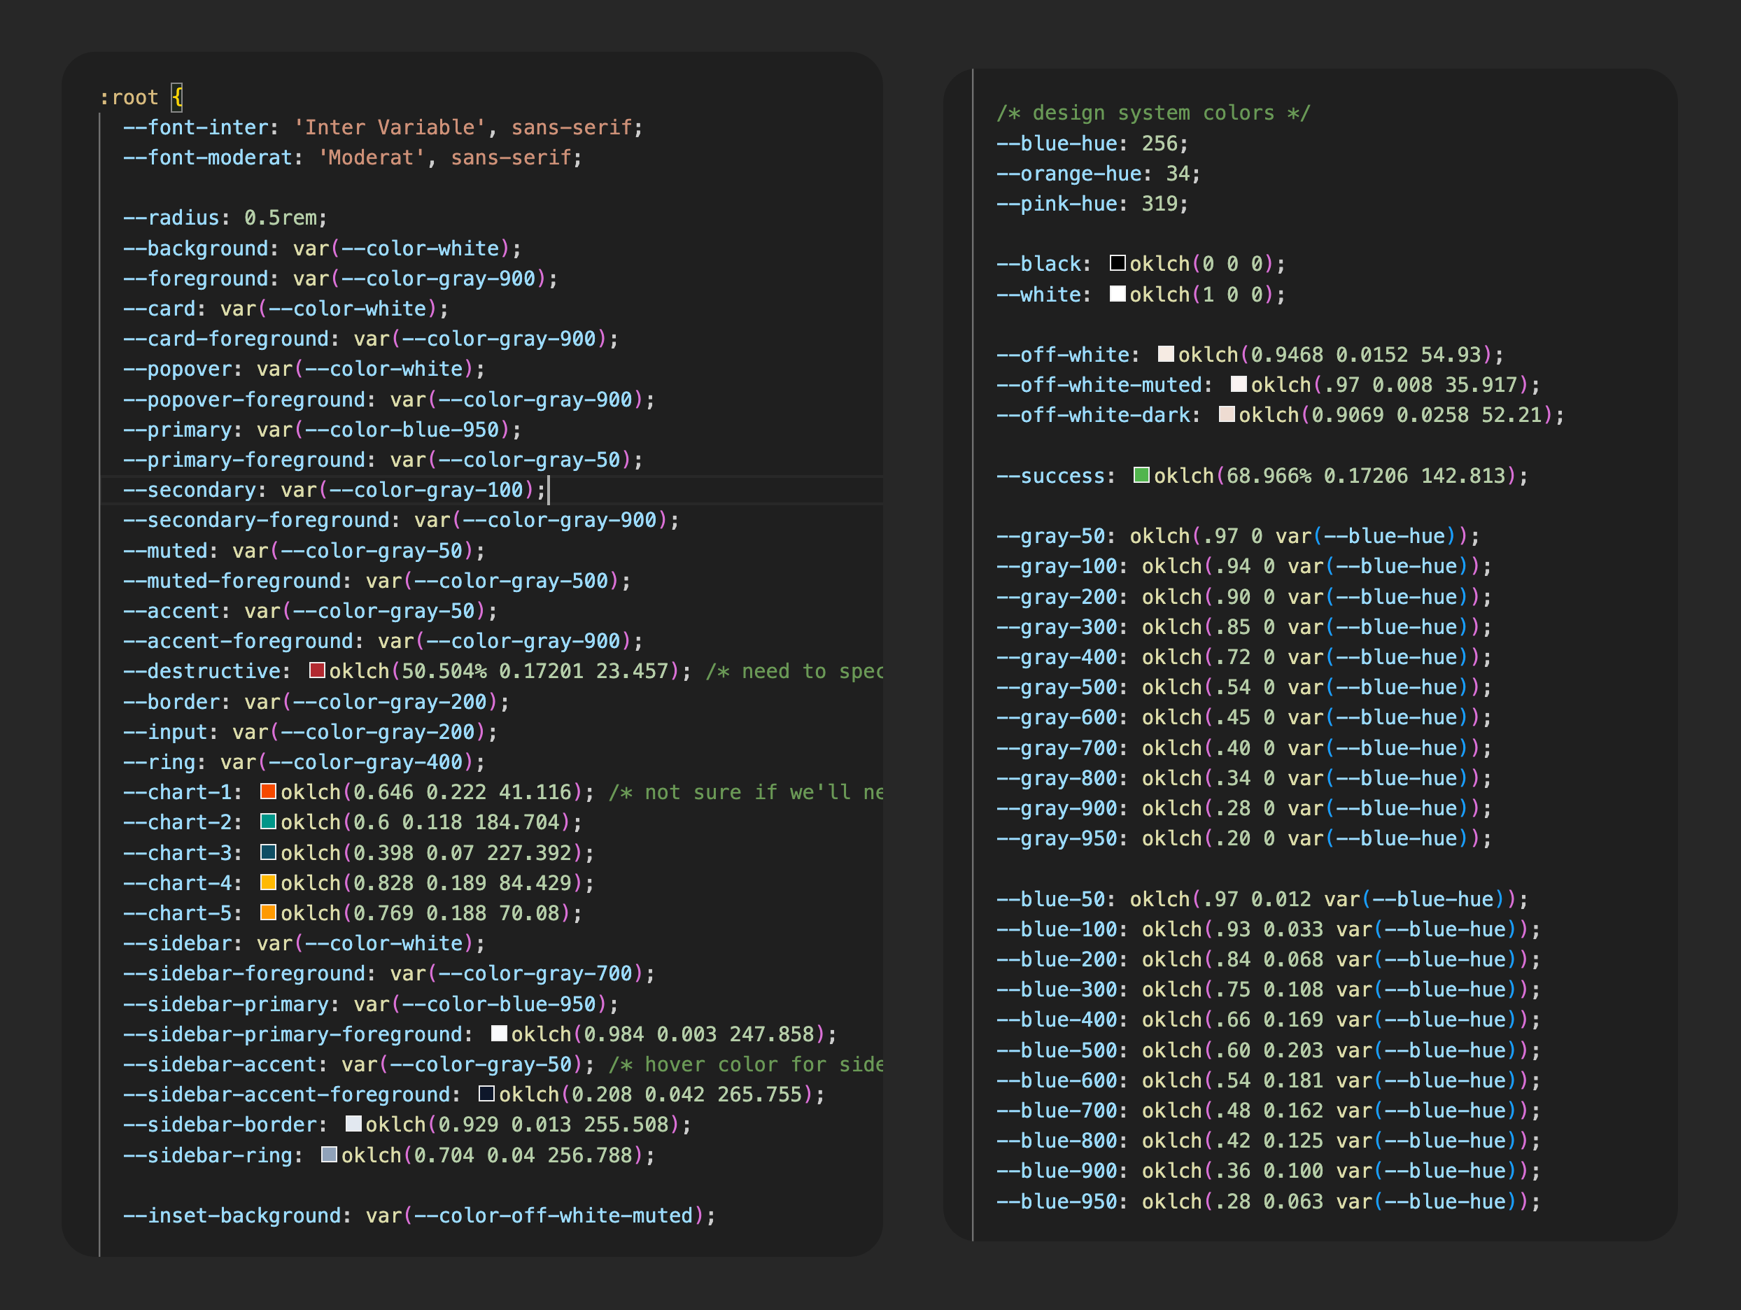
Task: Click '--accent-foreground' property name
Action: tap(239, 642)
